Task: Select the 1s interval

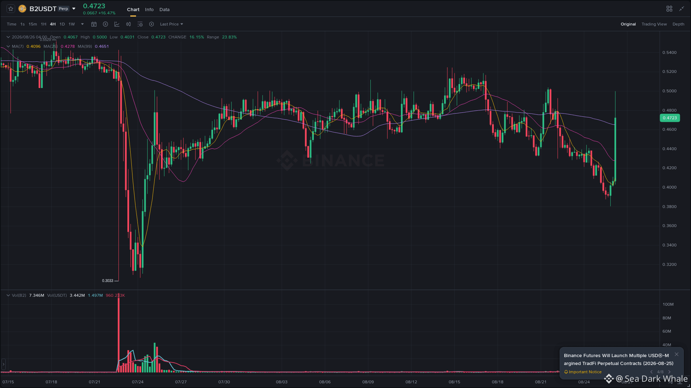Action: pyautogui.click(x=22, y=24)
